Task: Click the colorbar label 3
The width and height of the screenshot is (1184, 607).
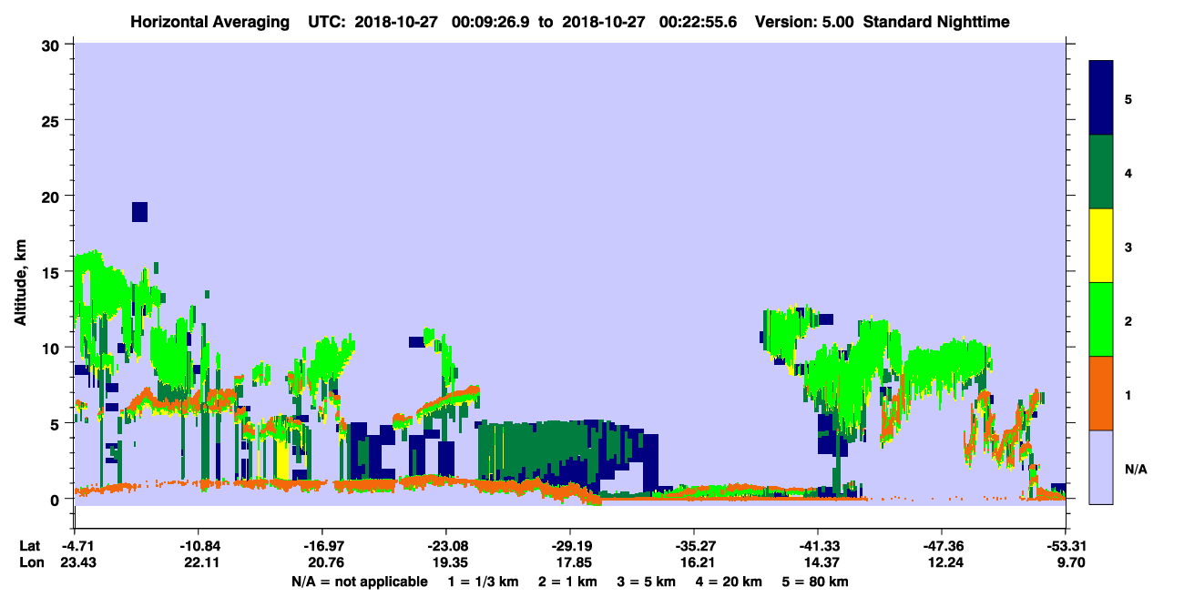Action: (x=1128, y=247)
